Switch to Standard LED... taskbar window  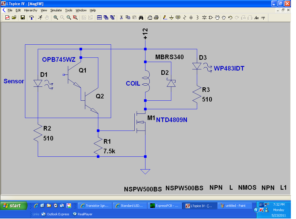tap(130, 206)
